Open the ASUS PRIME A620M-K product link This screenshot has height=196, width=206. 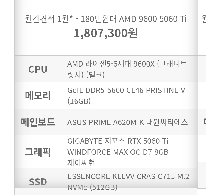click(106, 122)
